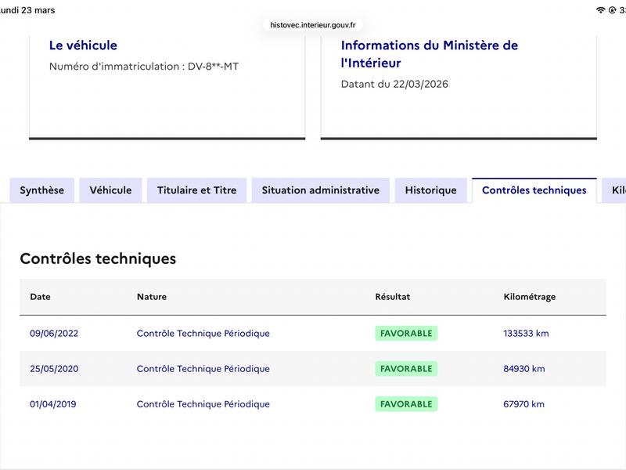Tap the Wi-Fi status icon
Screen dimensions: 626x470
pyautogui.click(x=600, y=10)
